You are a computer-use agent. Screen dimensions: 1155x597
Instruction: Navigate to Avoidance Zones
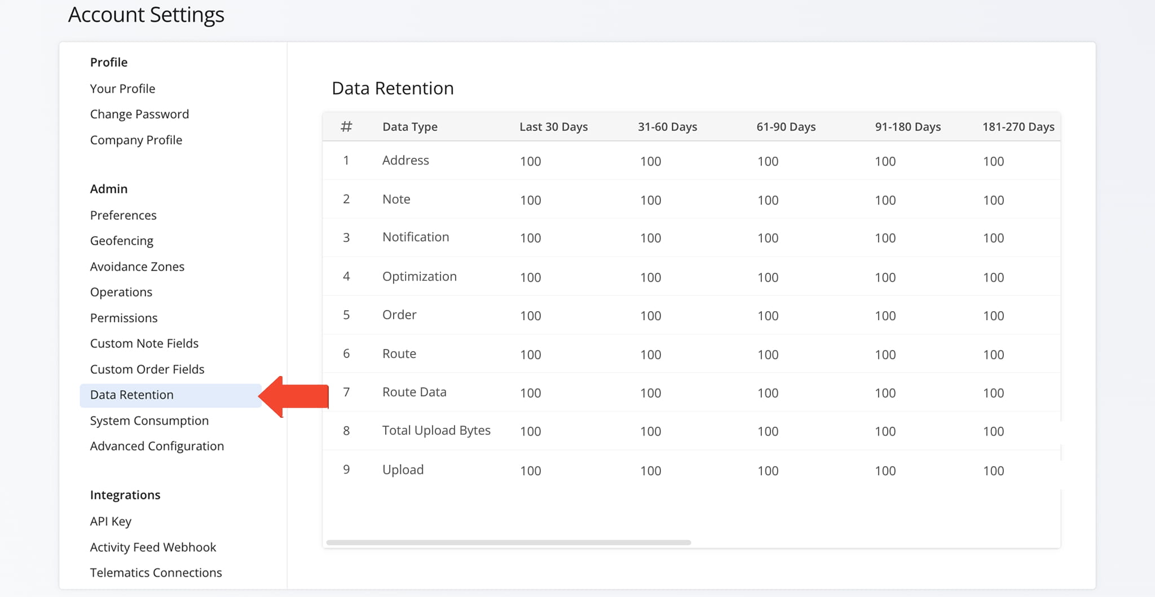(x=137, y=266)
